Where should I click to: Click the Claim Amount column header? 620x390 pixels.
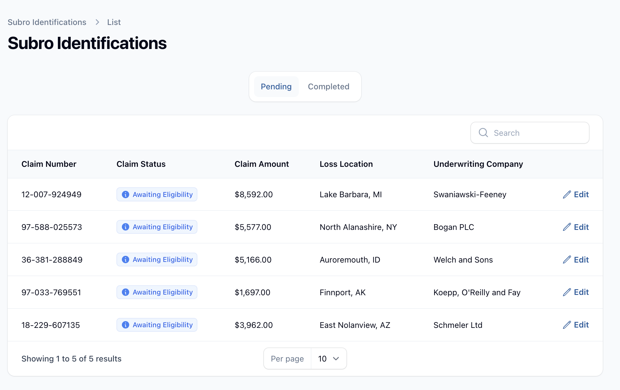click(261, 164)
